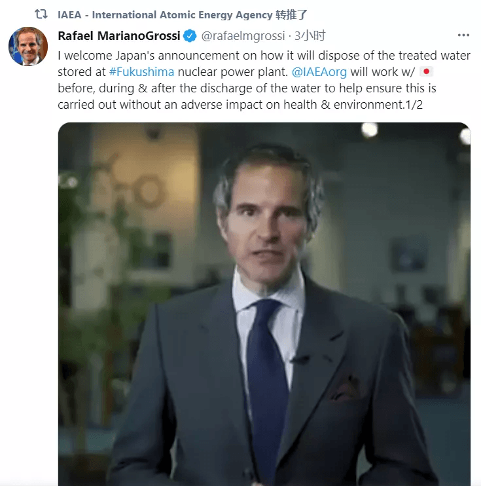The image size is (481, 486).
Task: Click the display name Rafael MarianoGrossi
Action: [119, 36]
